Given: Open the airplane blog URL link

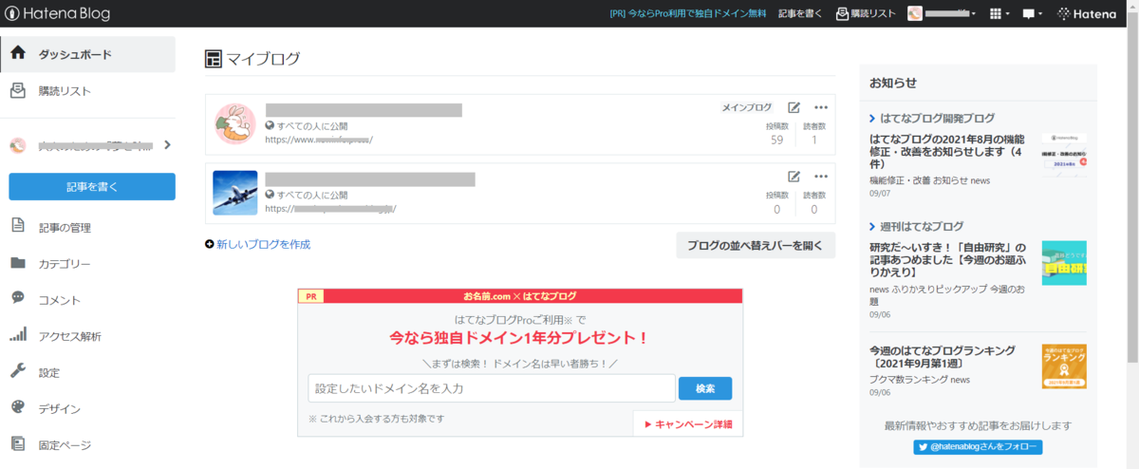Looking at the screenshot, I should [330, 209].
